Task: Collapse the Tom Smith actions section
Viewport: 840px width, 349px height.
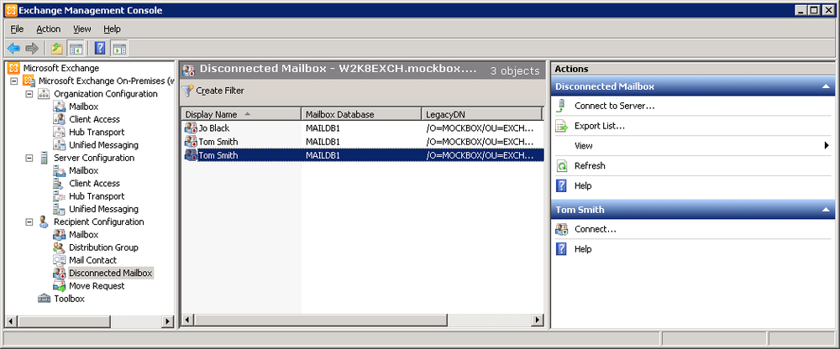Action: [x=825, y=210]
